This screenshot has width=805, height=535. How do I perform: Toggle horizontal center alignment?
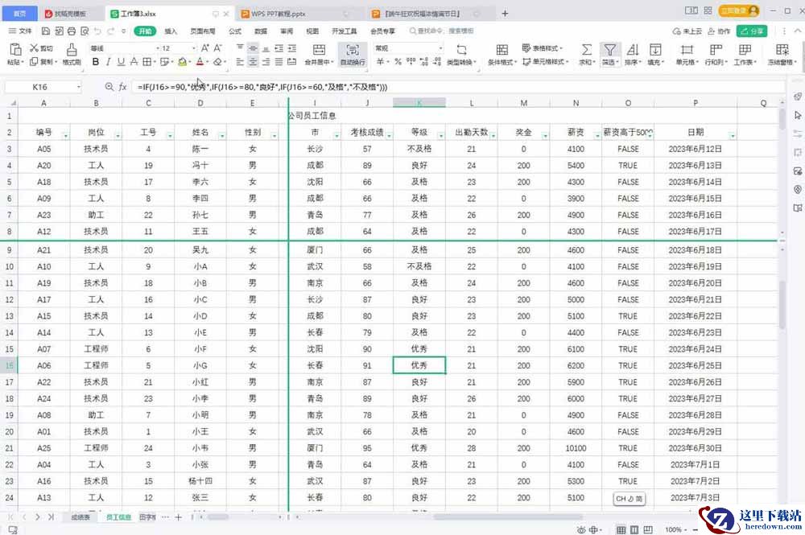253,62
